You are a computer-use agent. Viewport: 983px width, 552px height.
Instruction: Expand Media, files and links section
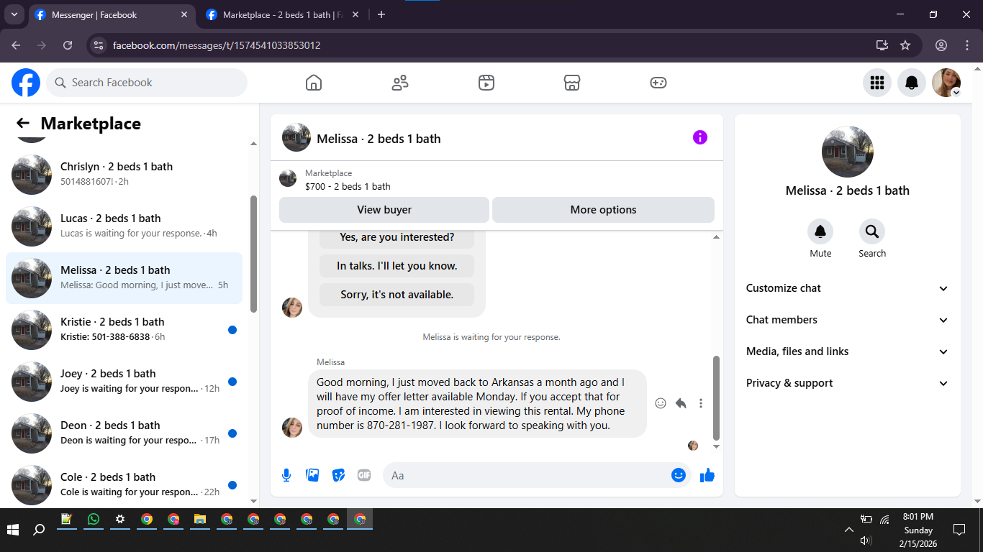(848, 351)
